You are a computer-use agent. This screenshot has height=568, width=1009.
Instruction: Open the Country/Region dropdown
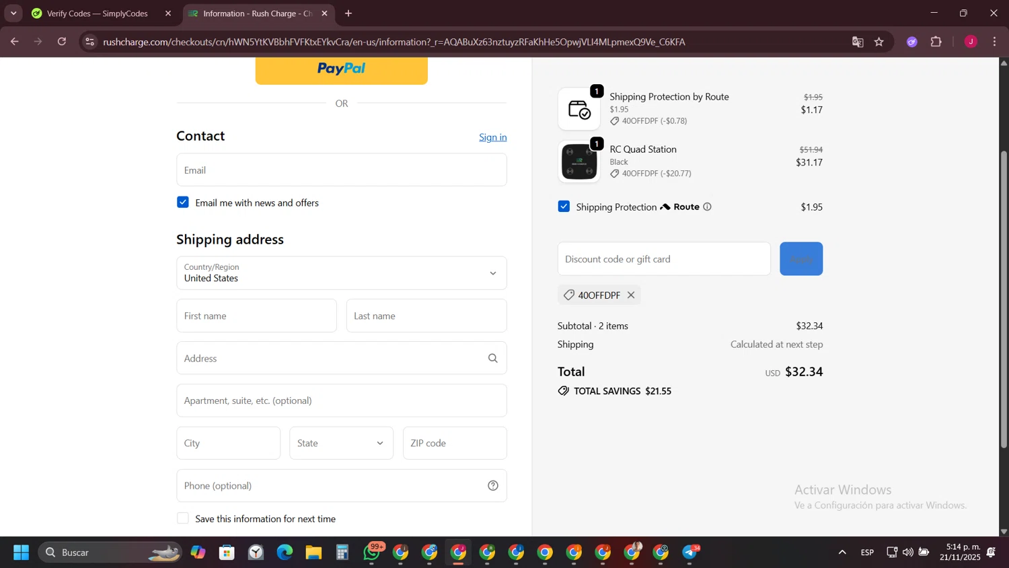point(342,273)
